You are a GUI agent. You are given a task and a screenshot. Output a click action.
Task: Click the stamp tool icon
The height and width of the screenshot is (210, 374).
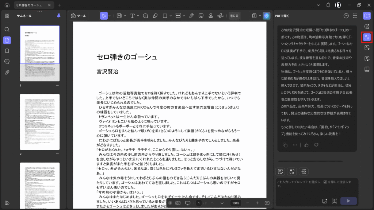[211, 16]
